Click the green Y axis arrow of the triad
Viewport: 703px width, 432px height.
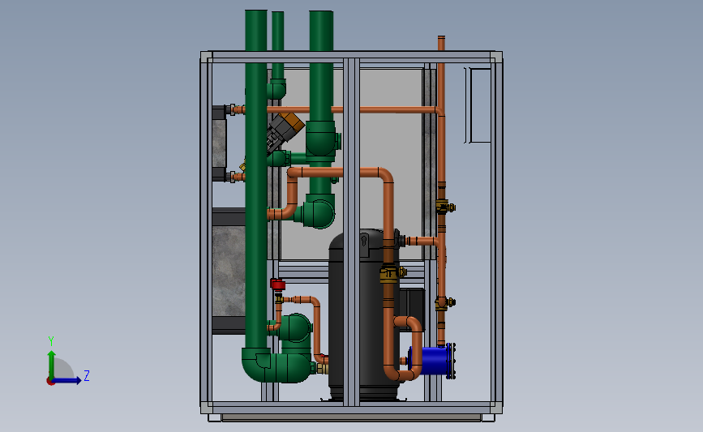(52, 364)
